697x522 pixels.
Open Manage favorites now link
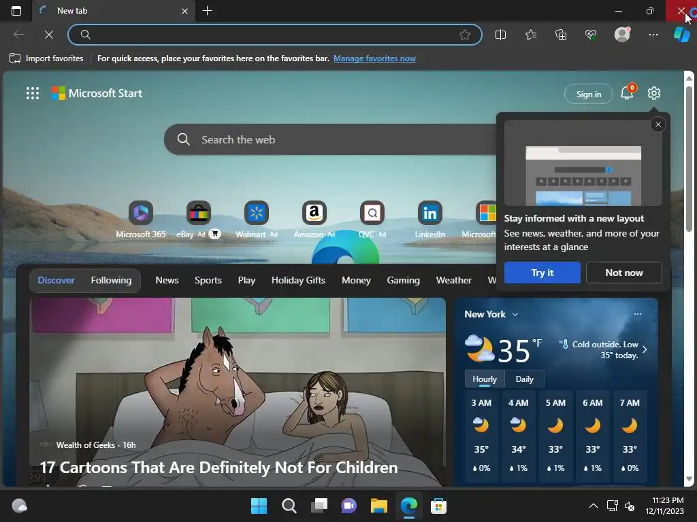(x=375, y=58)
